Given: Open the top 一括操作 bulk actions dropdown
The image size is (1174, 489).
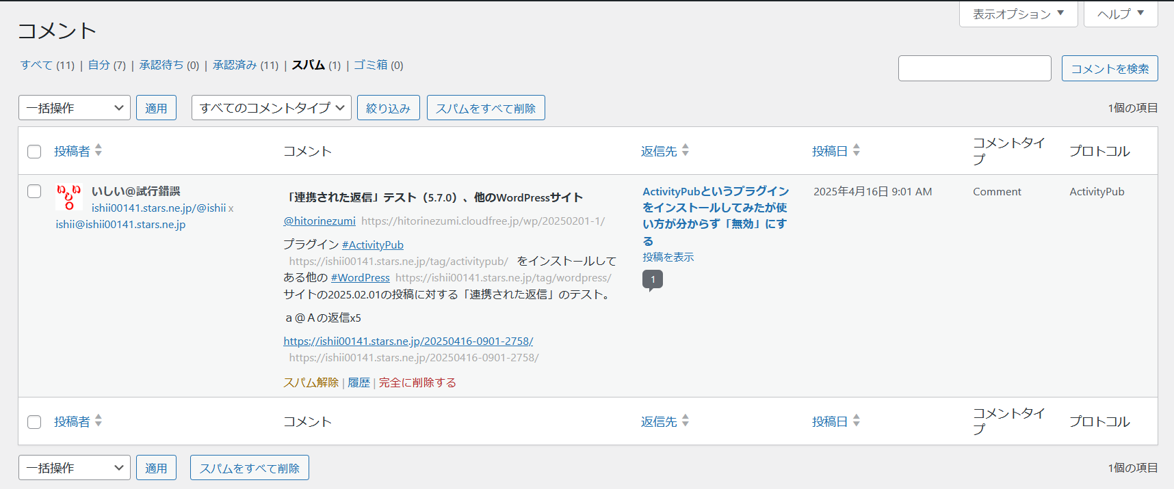Looking at the screenshot, I should pos(74,108).
